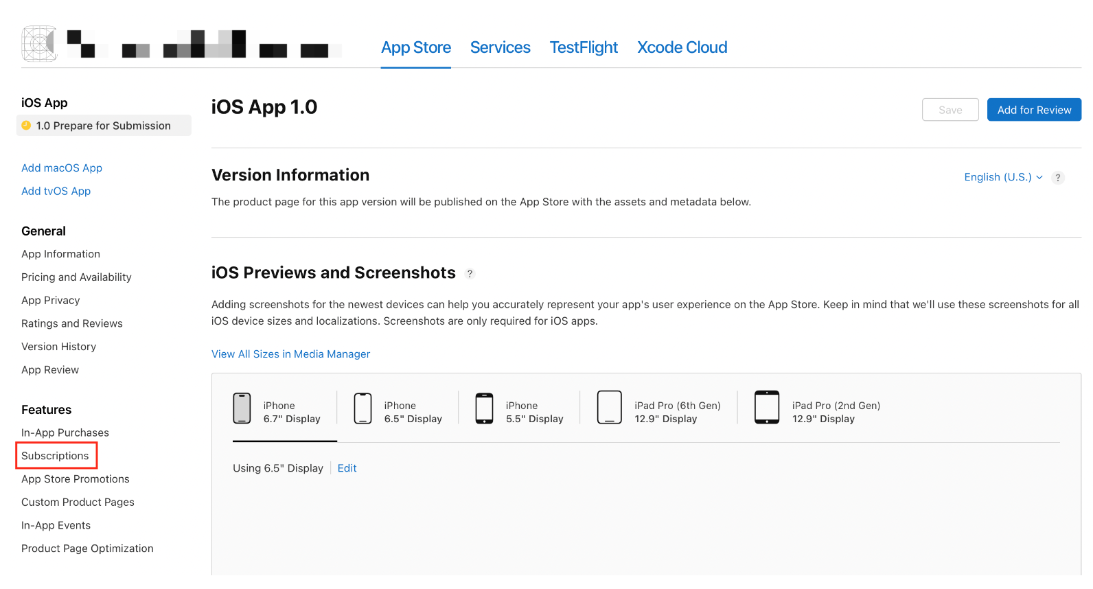Image resolution: width=1093 pixels, height=589 pixels.
Task: Open App Information in sidebar
Action: [60, 254]
